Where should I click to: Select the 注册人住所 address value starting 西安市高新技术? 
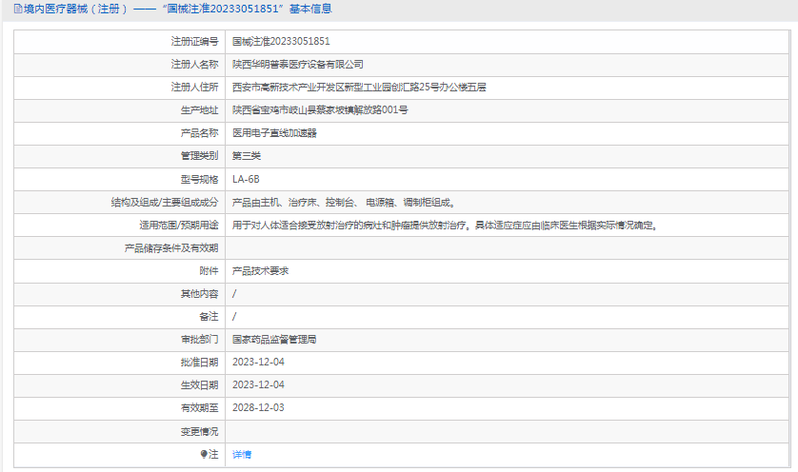click(359, 87)
